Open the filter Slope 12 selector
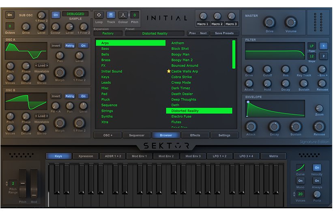Image resolution: width=333 pixels, height=216 pixels. 312,56
